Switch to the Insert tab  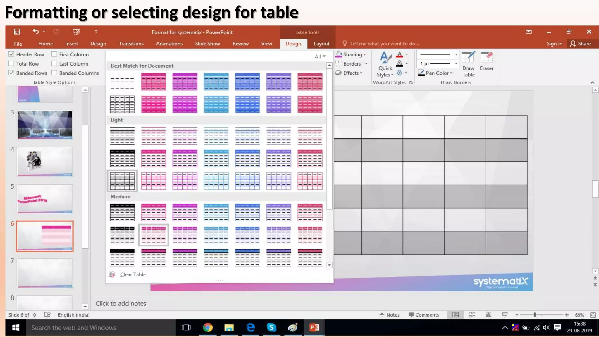[71, 44]
